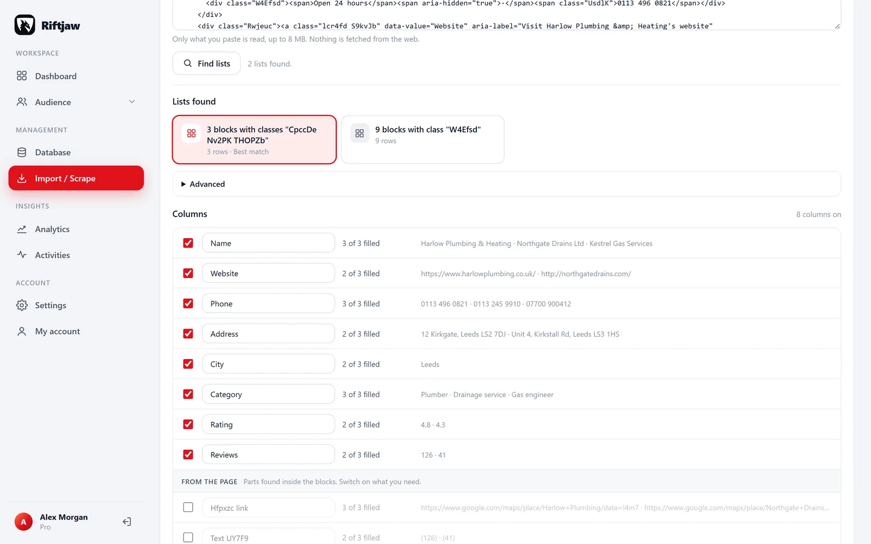Click the magnifier icon in Find lists

tap(188, 63)
